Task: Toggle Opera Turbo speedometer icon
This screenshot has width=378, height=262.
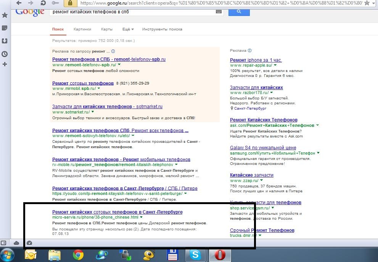Action: point(29,243)
